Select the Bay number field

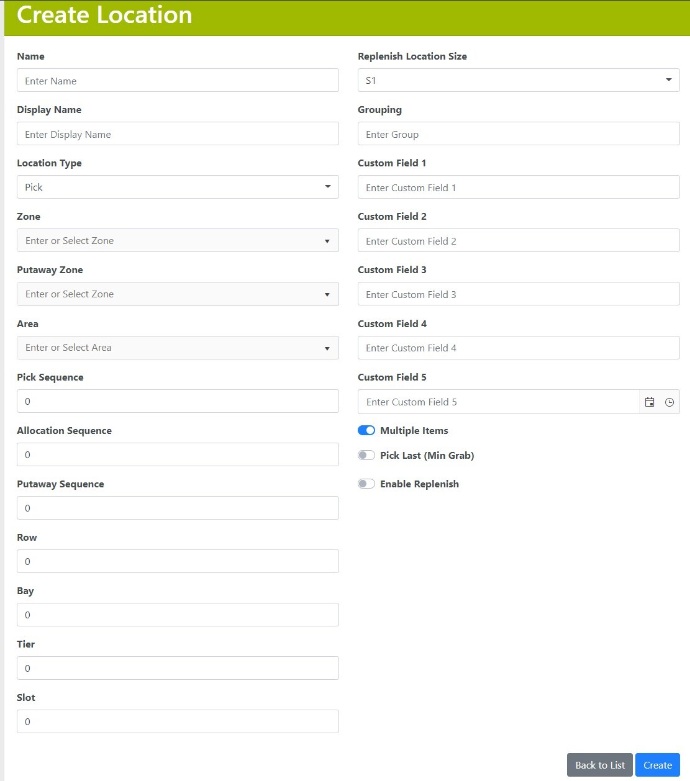coord(178,615)
